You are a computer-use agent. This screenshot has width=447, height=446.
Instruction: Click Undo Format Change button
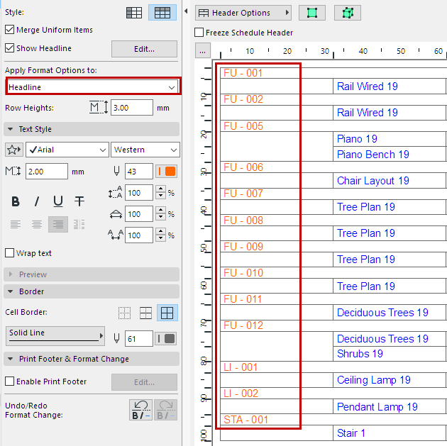pos(140,410)
